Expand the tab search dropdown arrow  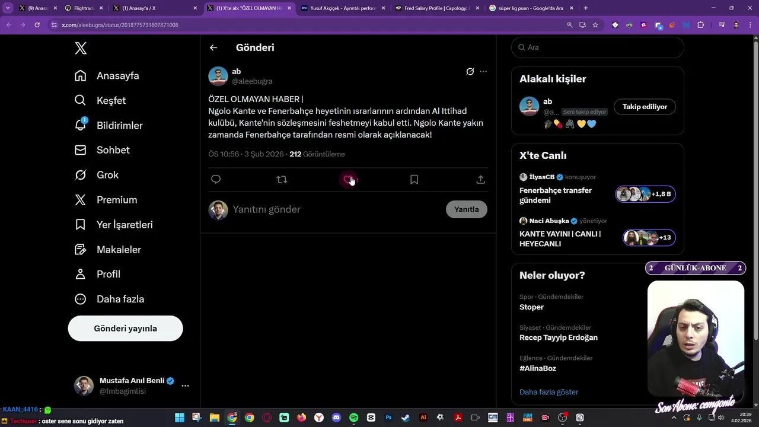click(x=8, y=8)
